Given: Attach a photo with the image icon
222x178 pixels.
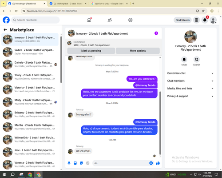Looking at the screenshot, I should coord(75,163).
